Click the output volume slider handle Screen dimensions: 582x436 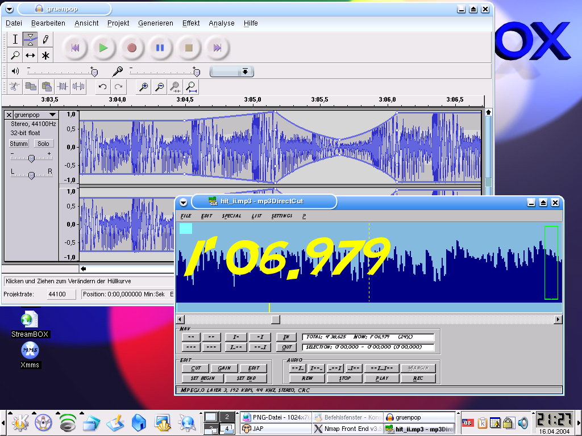94,72
